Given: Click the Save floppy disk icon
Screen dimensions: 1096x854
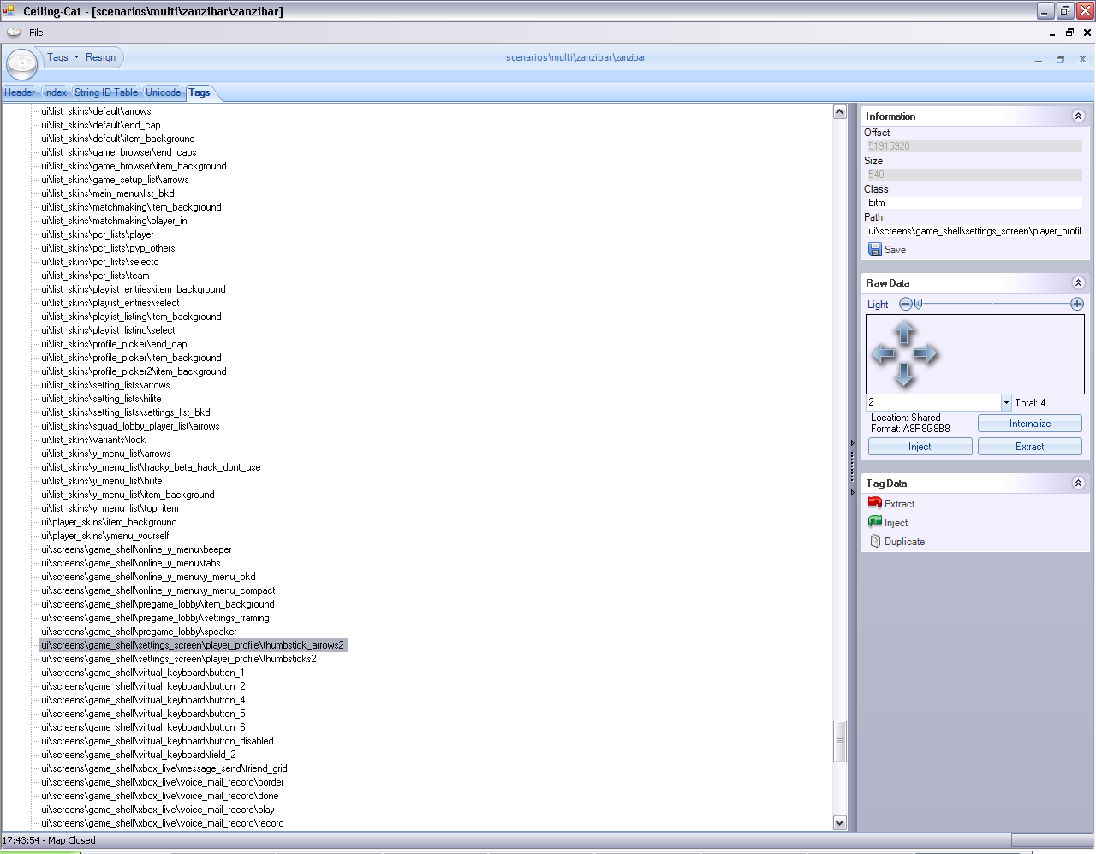Looking at the screenshot, I should [875, 249].
